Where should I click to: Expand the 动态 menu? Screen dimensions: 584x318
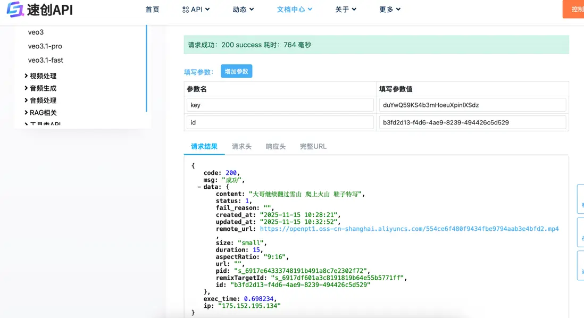(x=243, y=10)
